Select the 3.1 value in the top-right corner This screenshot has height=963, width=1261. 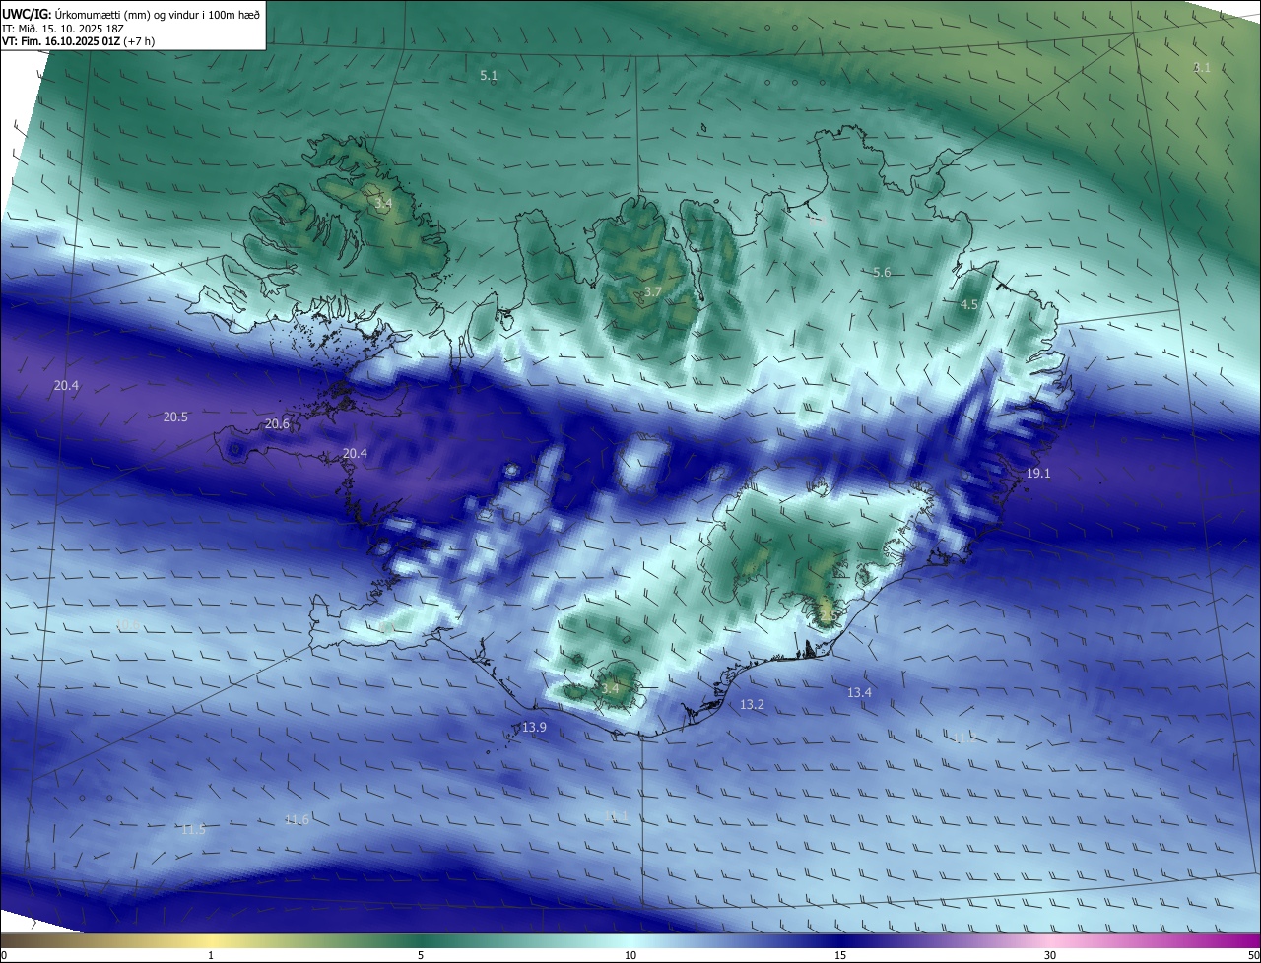(x=1201, y=67)
